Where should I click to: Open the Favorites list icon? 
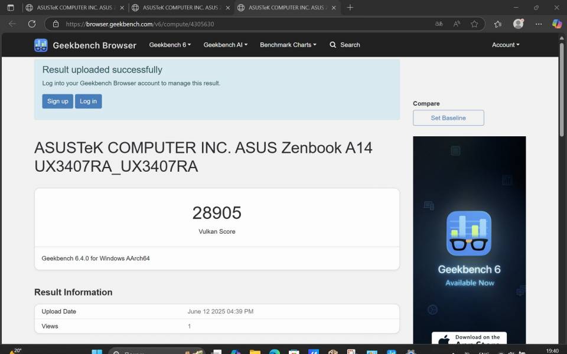pos(498,24)
